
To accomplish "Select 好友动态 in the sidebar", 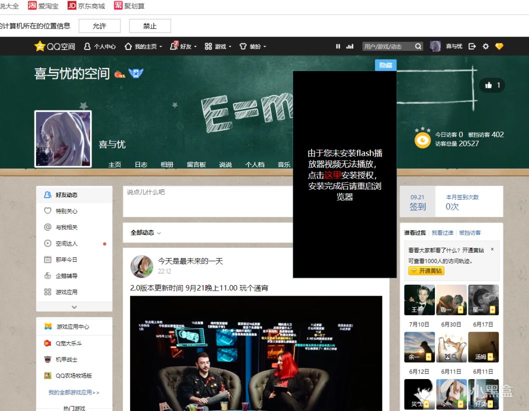I will tap(74, 195).
